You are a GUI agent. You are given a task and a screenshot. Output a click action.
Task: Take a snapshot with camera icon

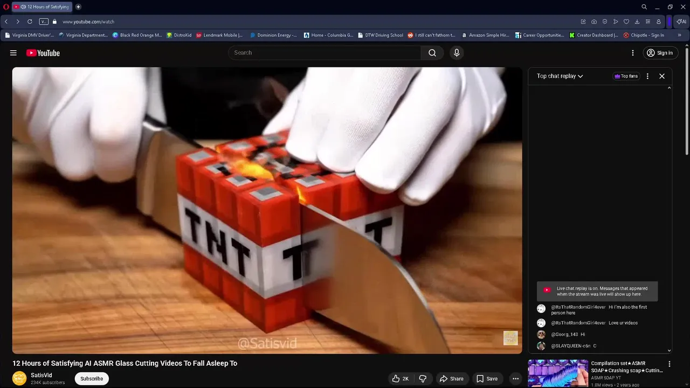(594, 22)
